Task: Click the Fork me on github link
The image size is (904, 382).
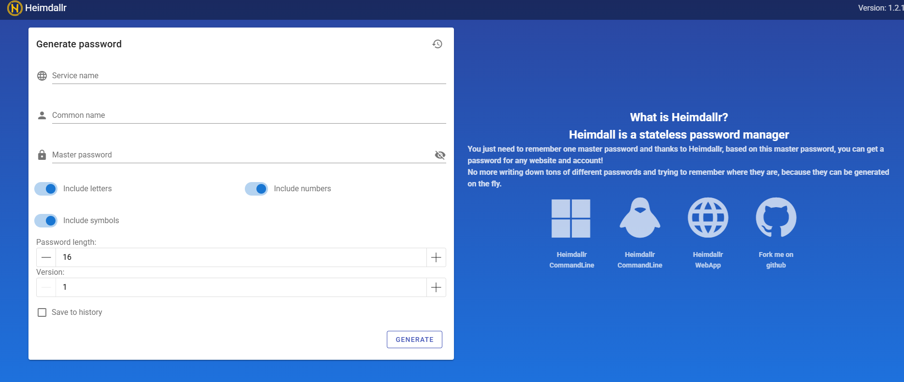Action: coord(776,260)
